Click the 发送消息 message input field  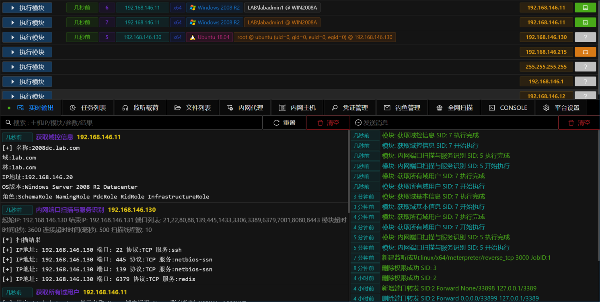coord(442,122)
